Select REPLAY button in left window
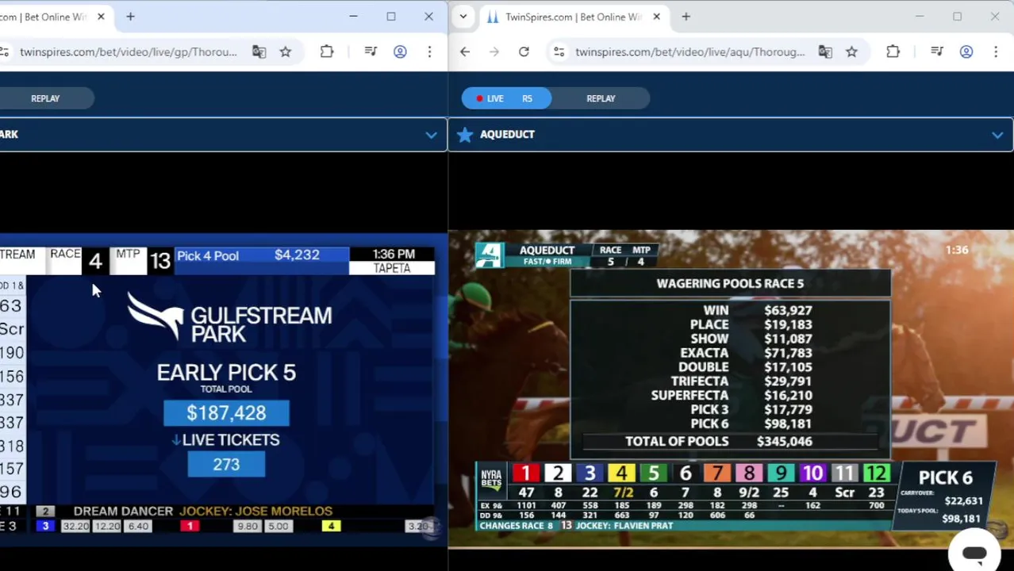The width and height of the screenshot is (1014, 571). [45, 98]
